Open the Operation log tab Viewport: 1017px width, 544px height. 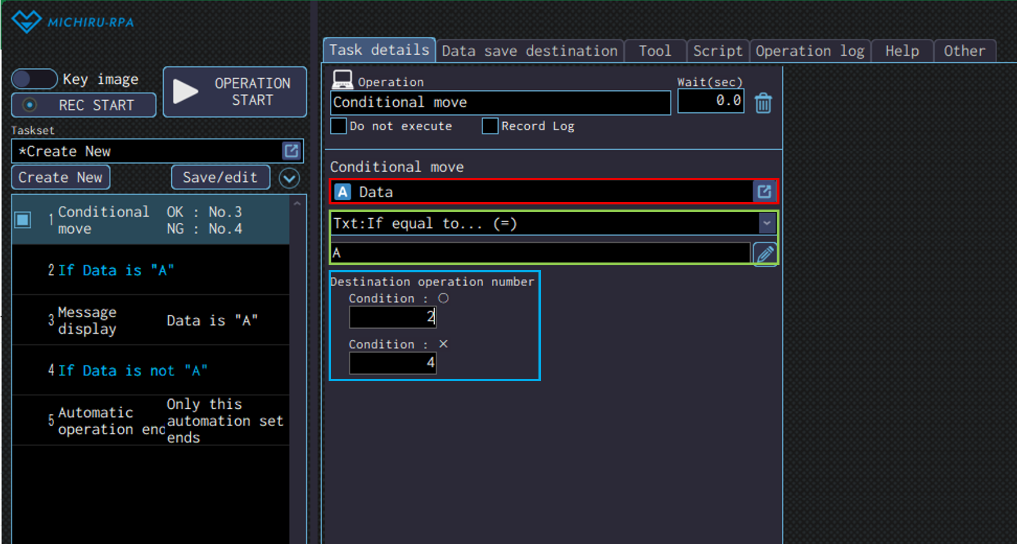pos(809,51)
